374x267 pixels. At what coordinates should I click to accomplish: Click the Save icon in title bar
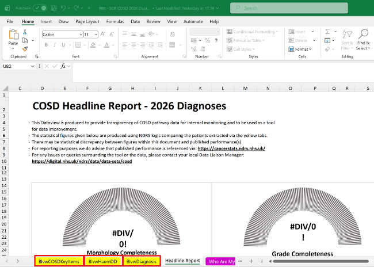pos(54,8)
